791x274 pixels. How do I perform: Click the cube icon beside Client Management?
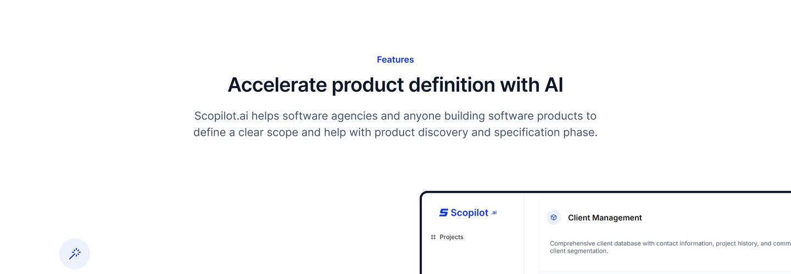tap(554, 218)
